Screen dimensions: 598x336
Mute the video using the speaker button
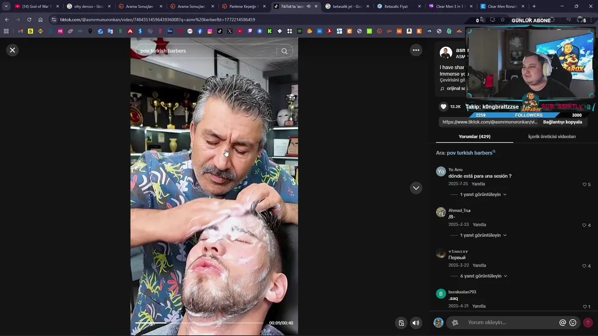pyautogui.click(x=416, y=323)
